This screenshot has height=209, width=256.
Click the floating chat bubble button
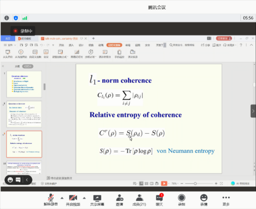(18, 179)
